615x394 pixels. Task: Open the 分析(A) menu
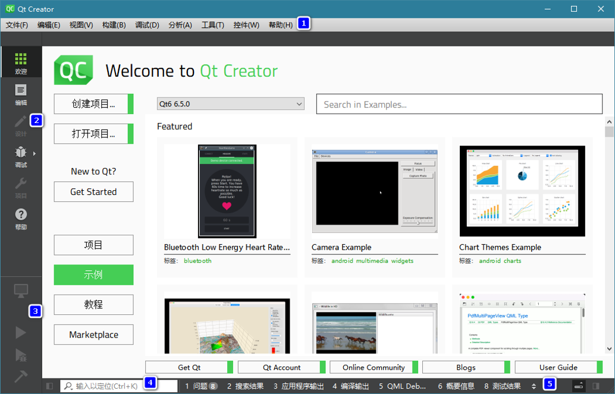click(180, 25)
